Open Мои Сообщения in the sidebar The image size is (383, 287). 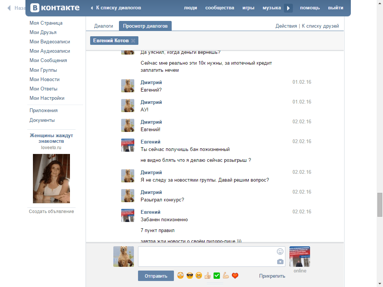coord(48,61)
